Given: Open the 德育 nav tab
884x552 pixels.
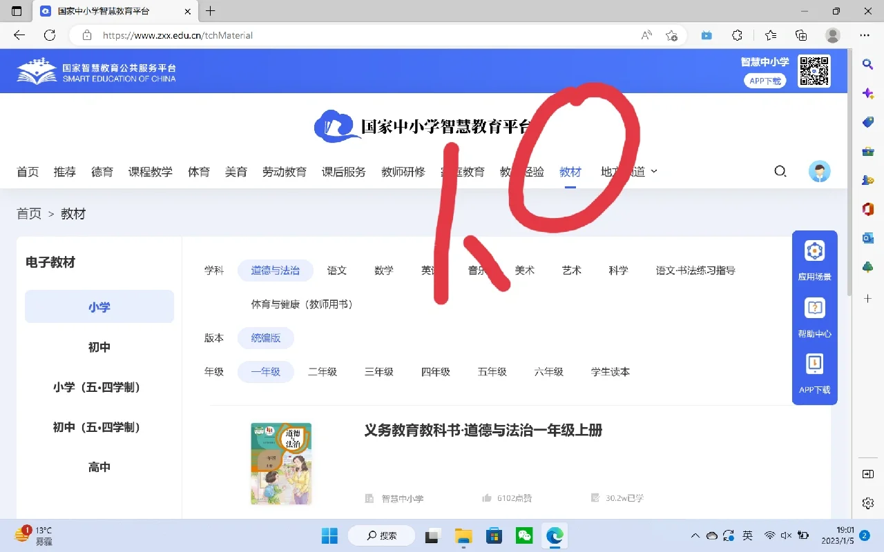Looking at the screenshot, I should (x=102, y=172).
